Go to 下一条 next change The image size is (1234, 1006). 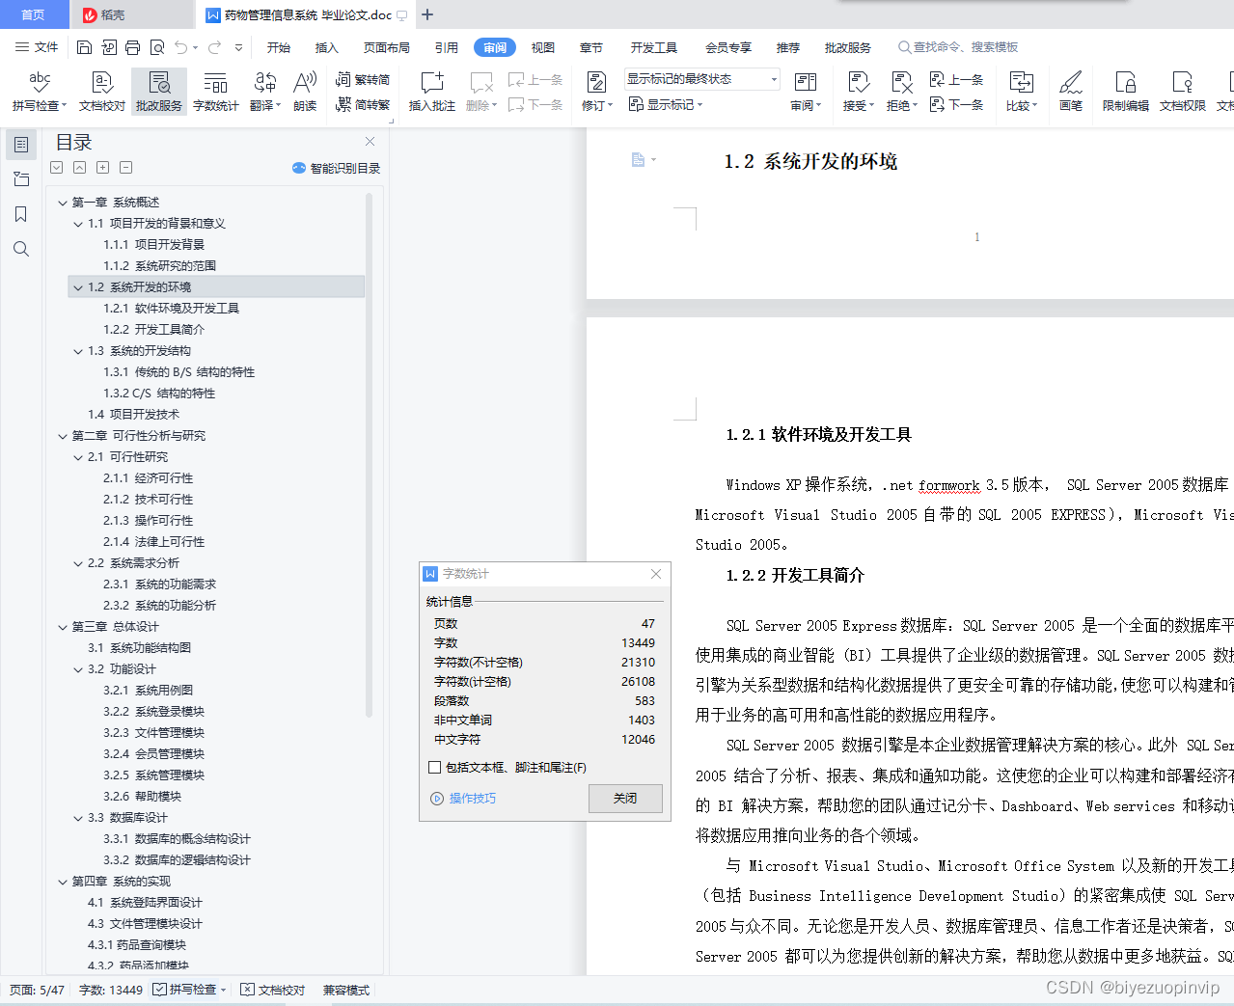pyautogui.click(x=956, y=104)
